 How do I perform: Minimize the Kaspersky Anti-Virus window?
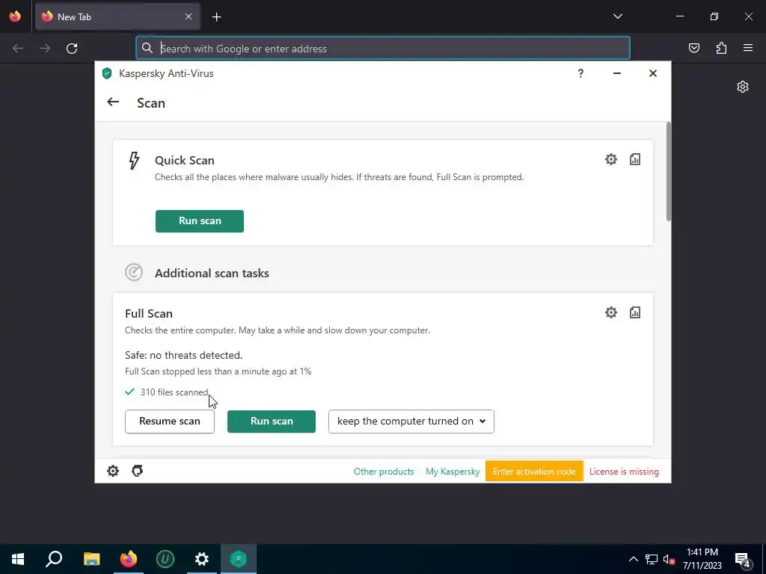[616, 73]
